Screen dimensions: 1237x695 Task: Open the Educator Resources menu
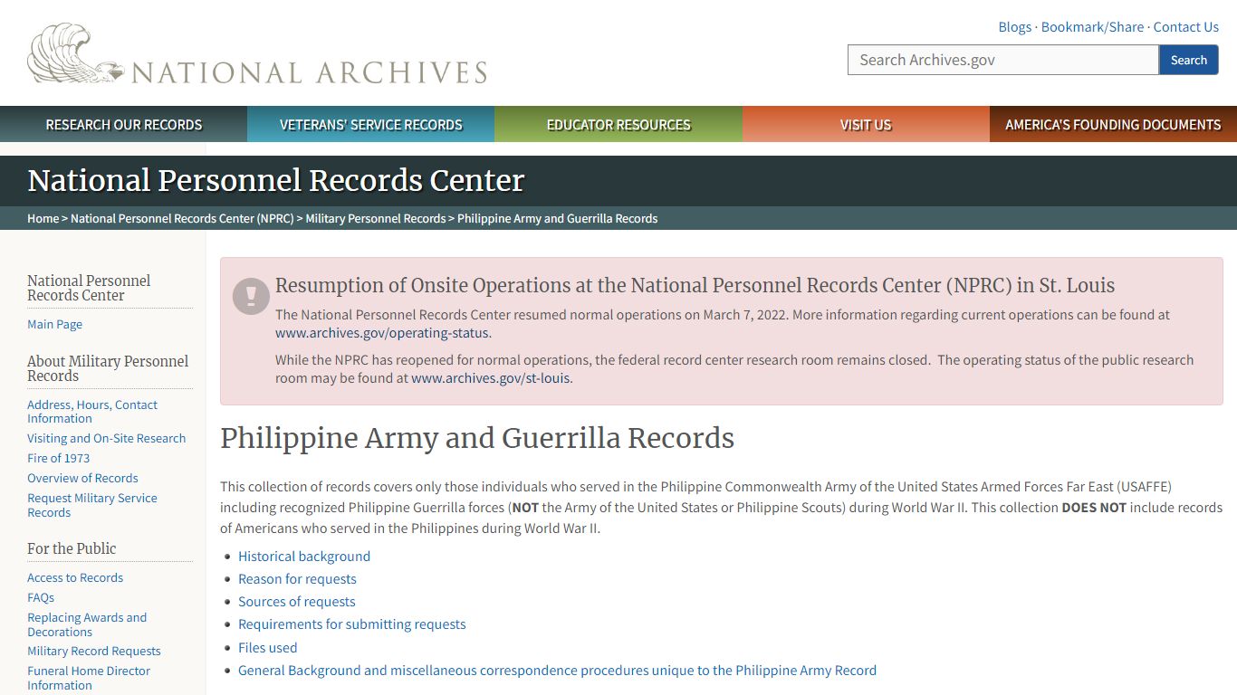point(618,124)
